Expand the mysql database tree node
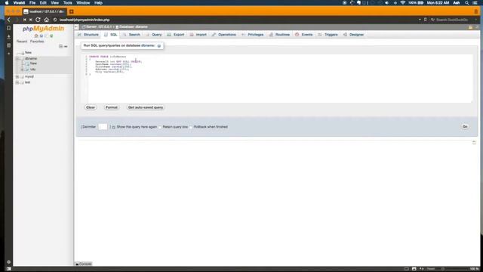Image resolution: width=483 pixels, height=272 pixels. point(17,77)
